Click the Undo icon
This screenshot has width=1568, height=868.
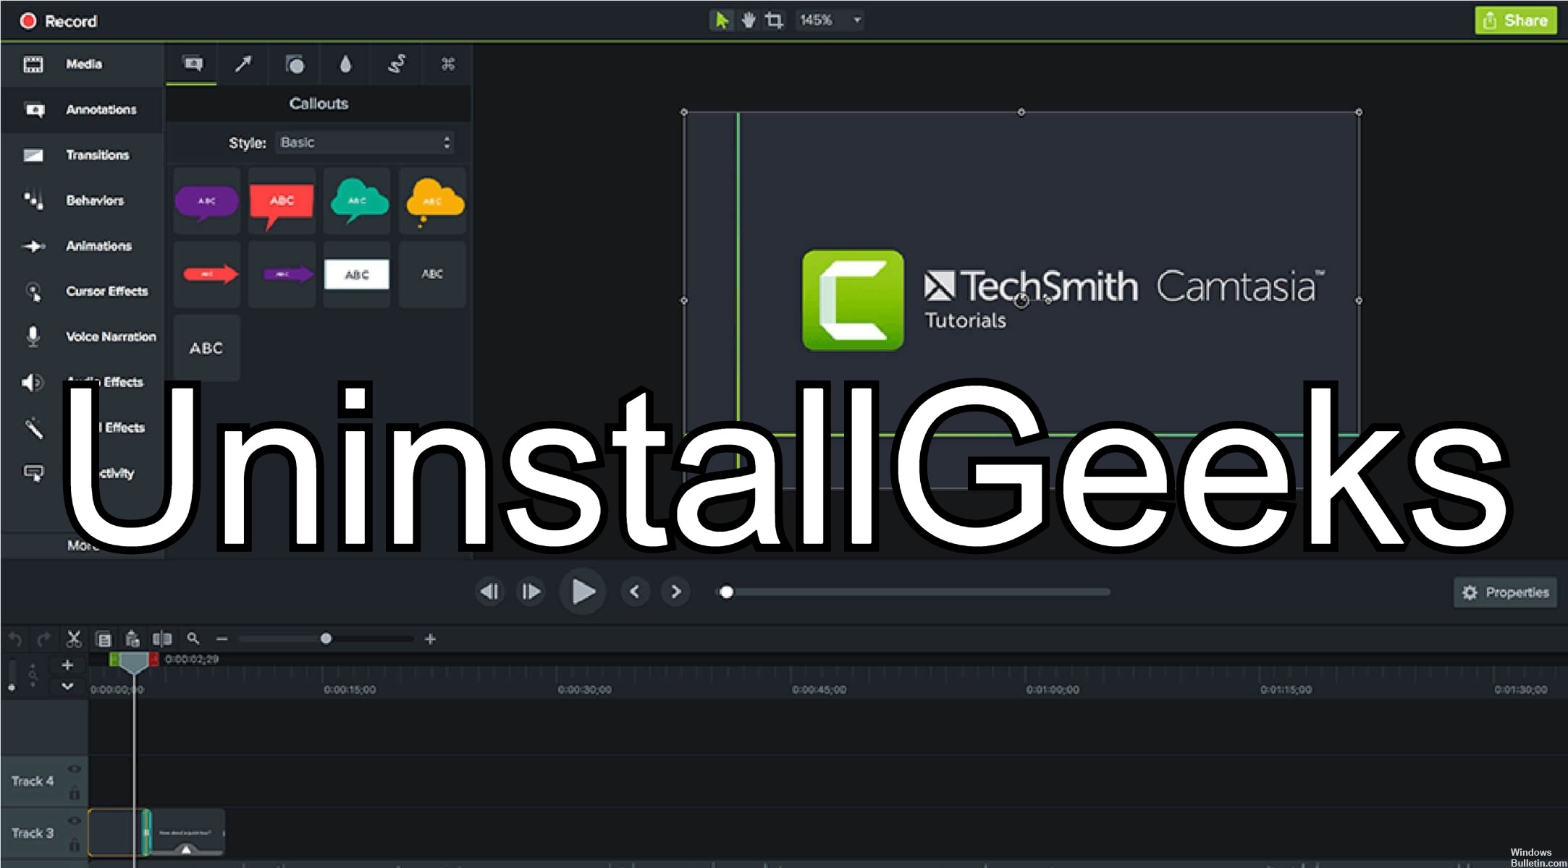point(14,639)
